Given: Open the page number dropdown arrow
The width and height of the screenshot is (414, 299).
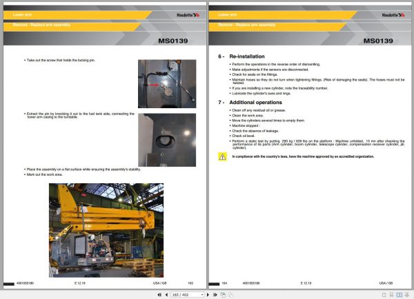Looking at the screenshot, I should coord(202,295).
